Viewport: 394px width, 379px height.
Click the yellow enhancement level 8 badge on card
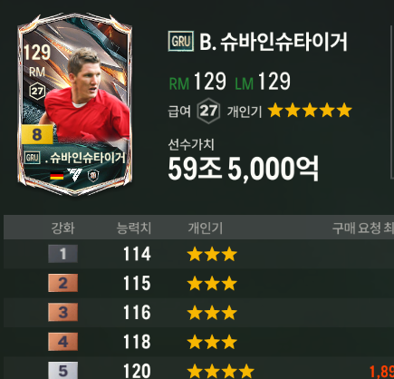tap(37, 134)
